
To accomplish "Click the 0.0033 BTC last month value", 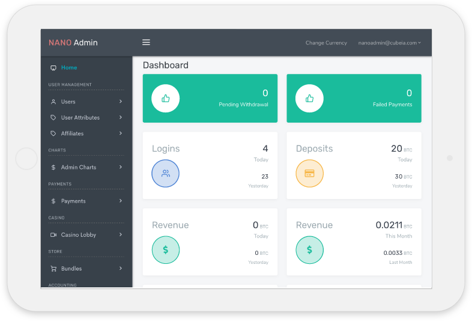I will point(398,253).
